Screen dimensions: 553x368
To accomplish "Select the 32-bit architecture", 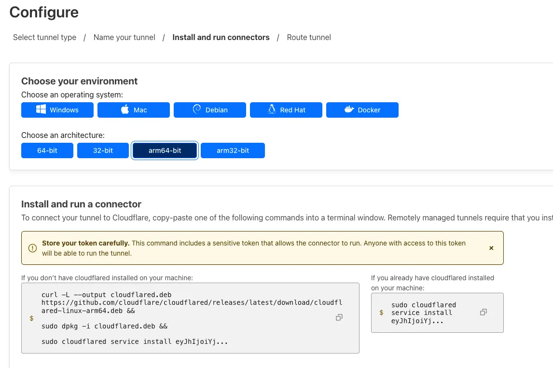I will [x=103, y=150].
